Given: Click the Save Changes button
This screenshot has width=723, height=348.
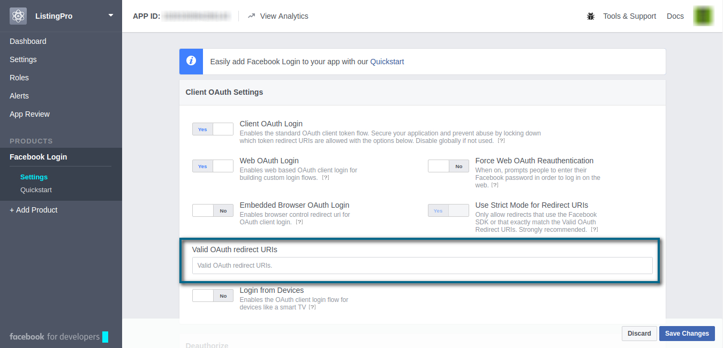Looking at the screenshot, I should pos(687,334).
